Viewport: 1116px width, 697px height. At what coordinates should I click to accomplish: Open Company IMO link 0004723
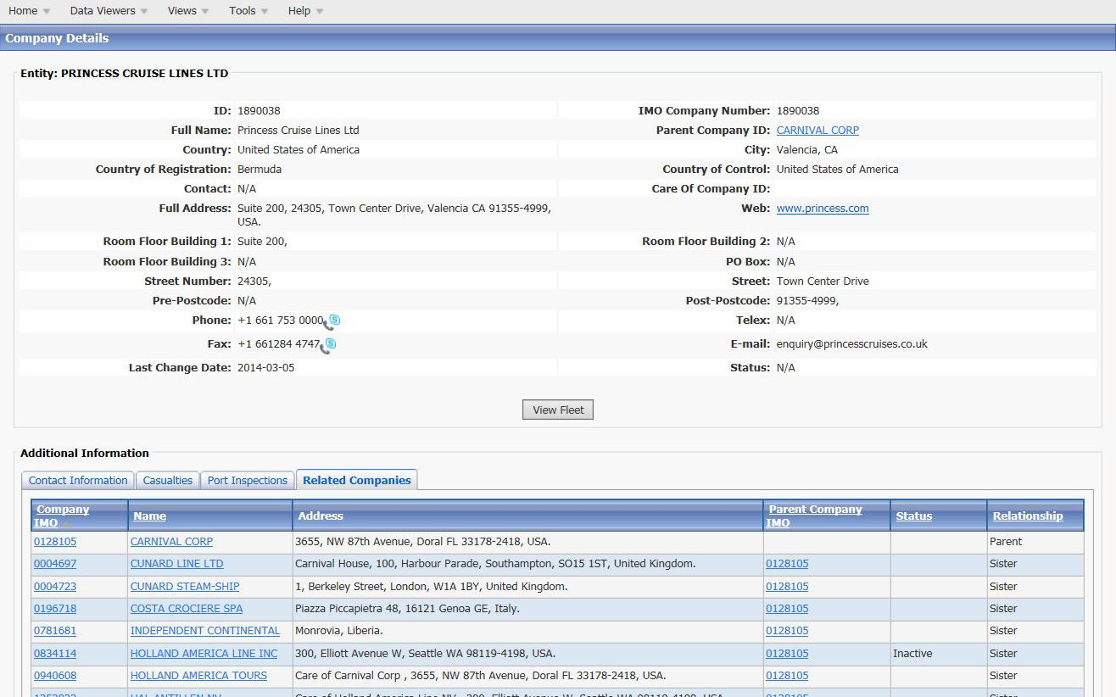55,587
